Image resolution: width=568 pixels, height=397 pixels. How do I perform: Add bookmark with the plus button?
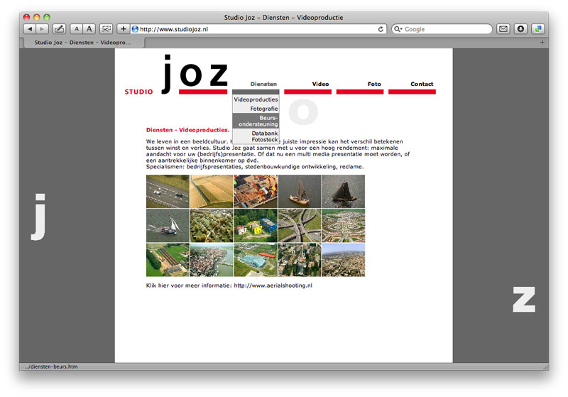(x=123, y=29)
